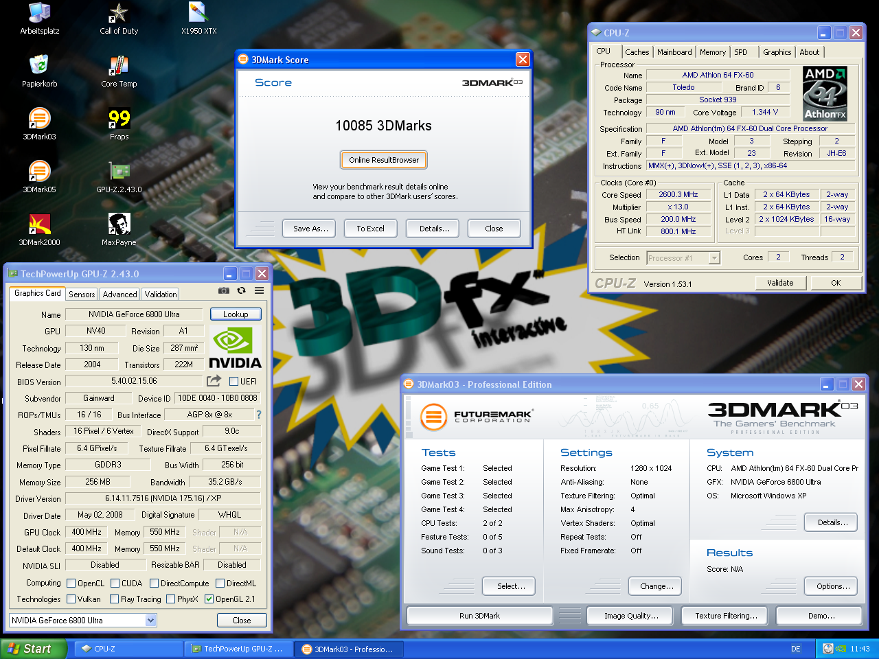Click the BIOS export share icon in GPU-Z
879x659 pixels.
click(x=214, y=380)
